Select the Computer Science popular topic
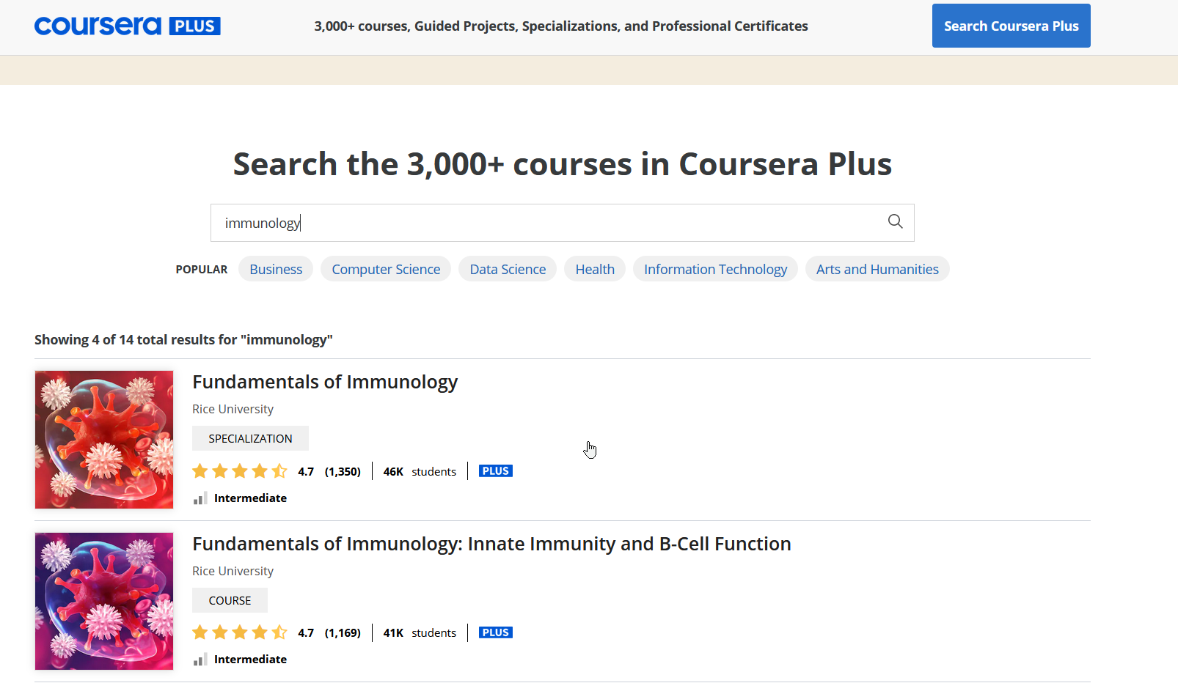The image size is (1178, 683). tap(386, 269)
